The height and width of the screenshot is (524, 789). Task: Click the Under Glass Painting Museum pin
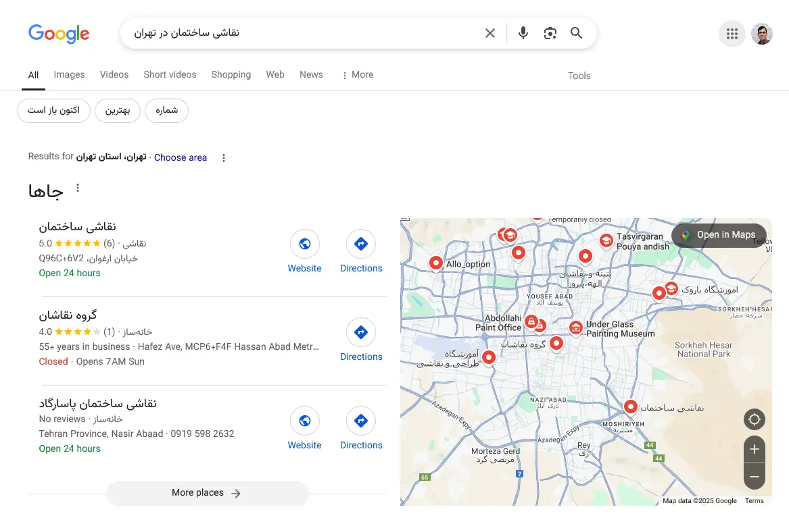point(575,328)
